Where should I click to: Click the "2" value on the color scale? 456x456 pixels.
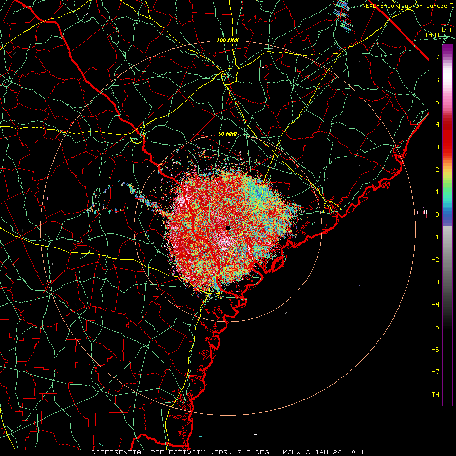pos(437,170)
